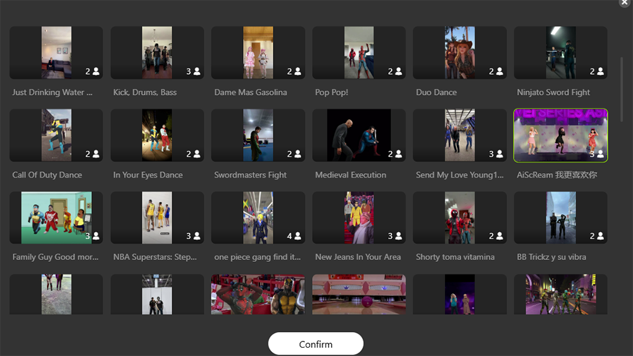Select the Family Guy Good morning template
The image size is (633, 356).
pyautogui.click(x=56, y=218)
